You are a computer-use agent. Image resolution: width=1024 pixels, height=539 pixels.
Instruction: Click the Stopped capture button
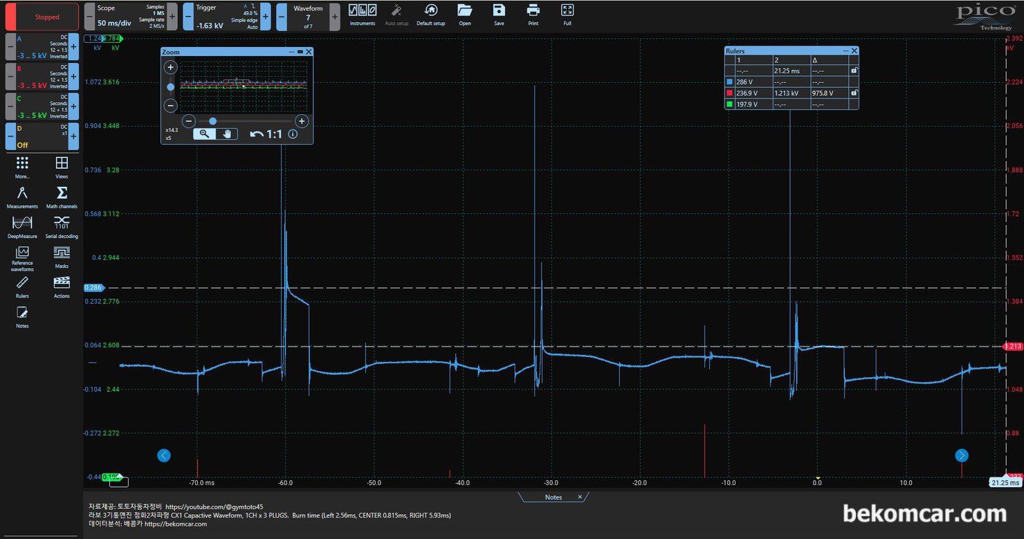[47, 17]
